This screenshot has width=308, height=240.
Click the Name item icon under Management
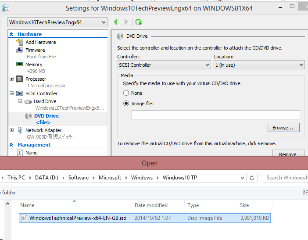pos(20,153)
